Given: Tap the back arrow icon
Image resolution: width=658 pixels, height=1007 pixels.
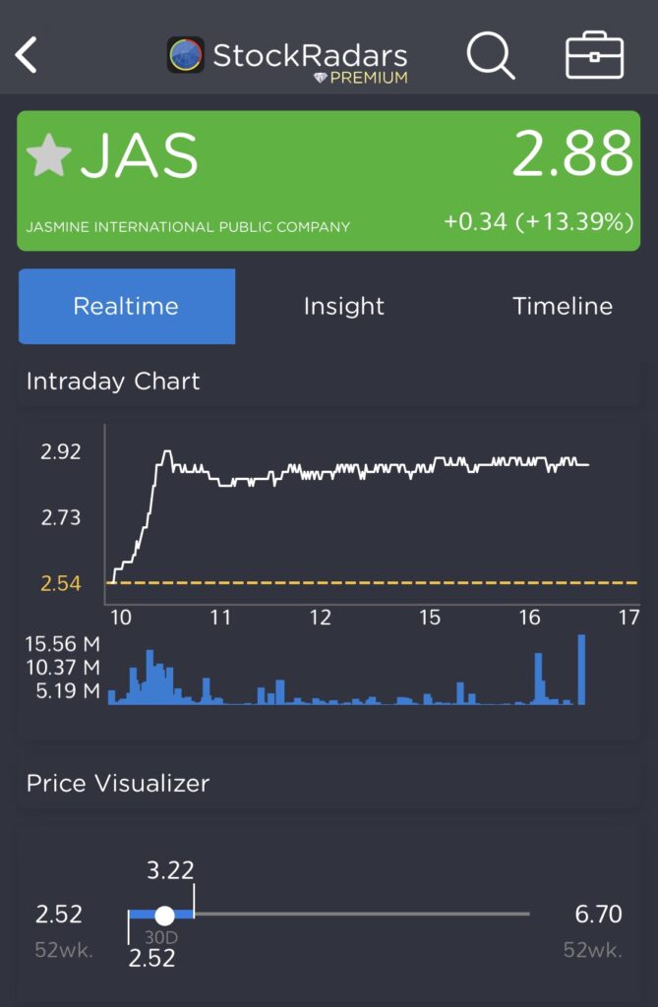Looking at the screenshot, I should tap(27, 55).
